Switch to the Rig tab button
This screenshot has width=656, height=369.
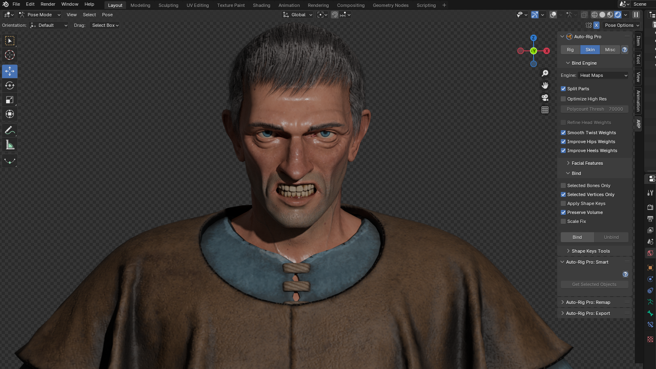tap(570, 50)
